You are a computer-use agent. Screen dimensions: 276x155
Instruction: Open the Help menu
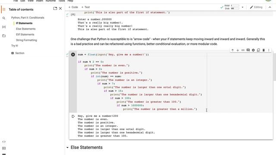pos(70,1)
